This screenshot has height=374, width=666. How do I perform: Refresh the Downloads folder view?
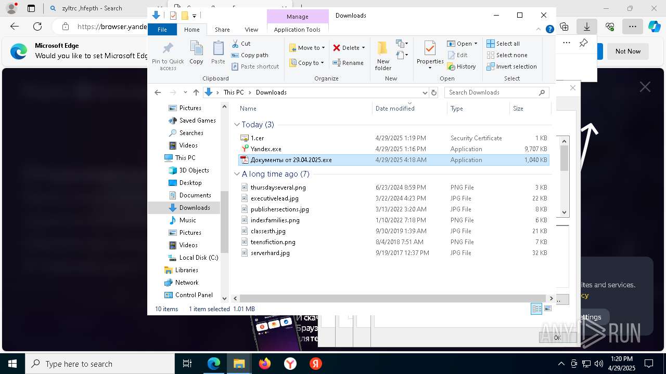point(434,92)
